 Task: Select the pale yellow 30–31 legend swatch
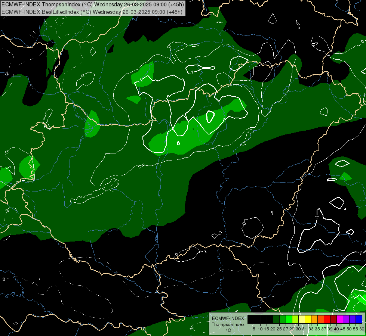302,319
